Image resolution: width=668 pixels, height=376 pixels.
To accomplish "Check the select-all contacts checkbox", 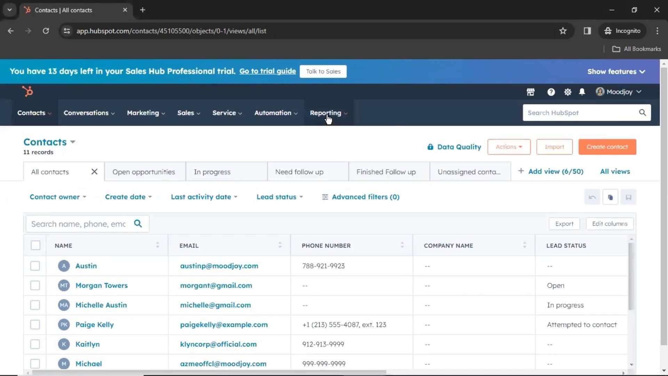I will (35, 245).
